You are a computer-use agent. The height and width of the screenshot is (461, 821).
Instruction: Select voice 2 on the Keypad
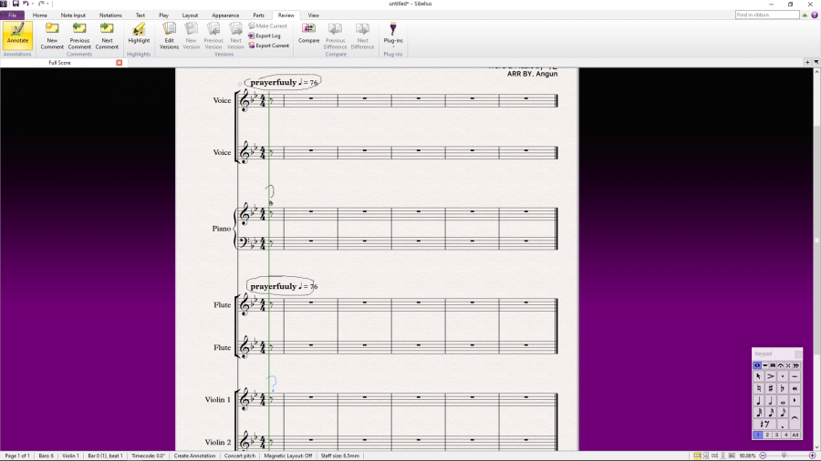click(x=767, y=435)
